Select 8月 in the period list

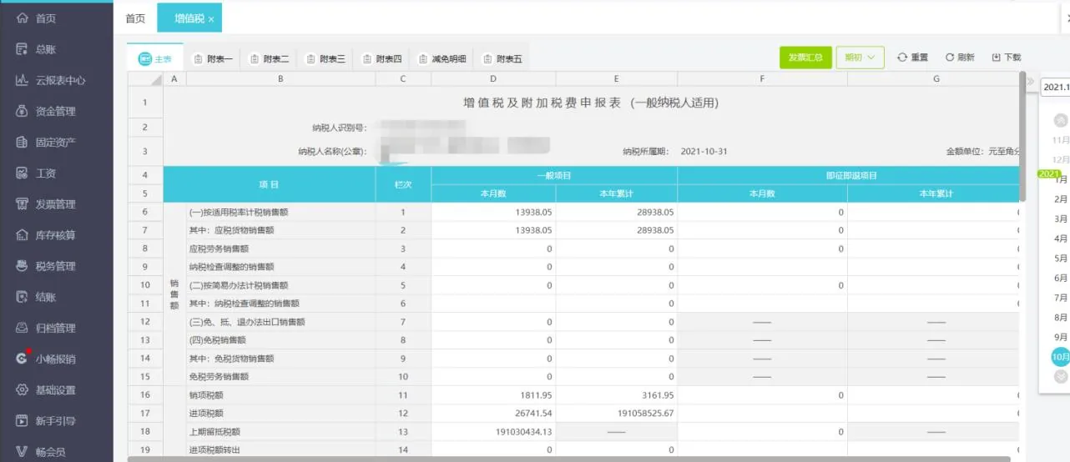[1061, 317]
